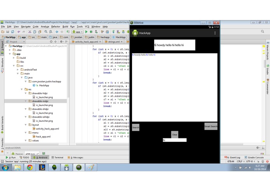Click the AVD Manager icon

tap(118, 32)
